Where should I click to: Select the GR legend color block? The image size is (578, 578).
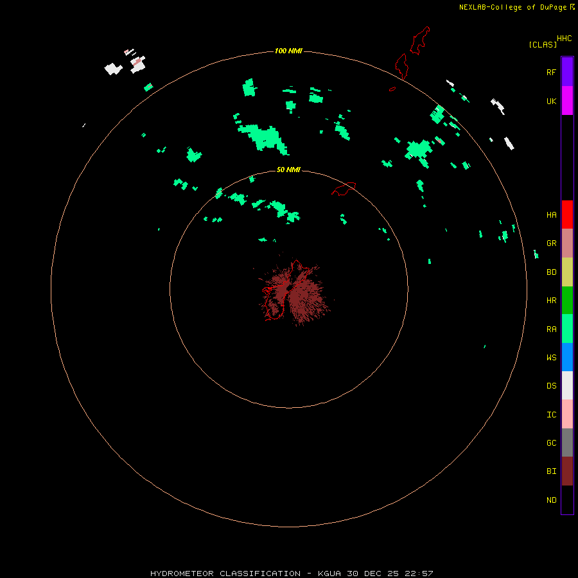click(x=567, y=243)
